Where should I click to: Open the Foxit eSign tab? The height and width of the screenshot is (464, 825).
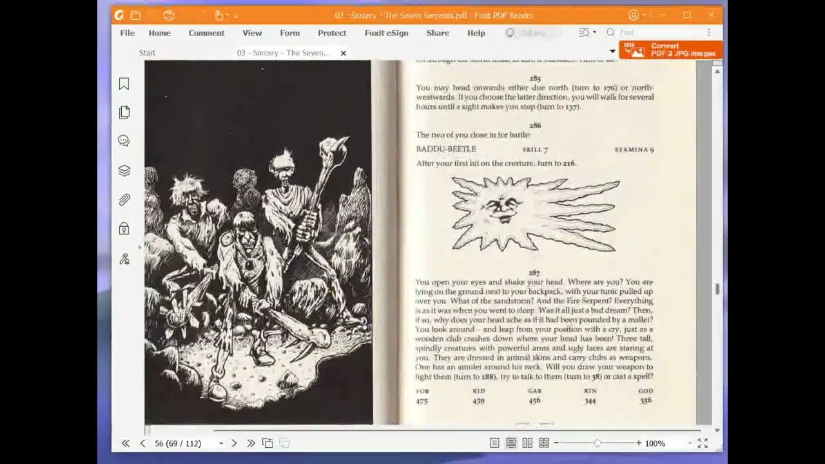click(387, 33)
